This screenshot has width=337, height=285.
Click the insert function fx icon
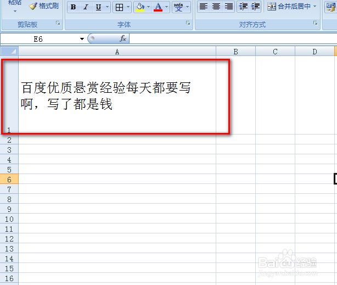pyautogui.click(x=123, y=39)
